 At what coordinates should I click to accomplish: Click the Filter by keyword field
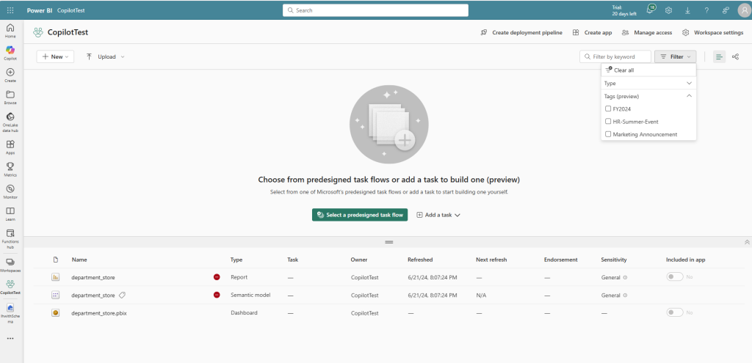[x=615, y=56]
